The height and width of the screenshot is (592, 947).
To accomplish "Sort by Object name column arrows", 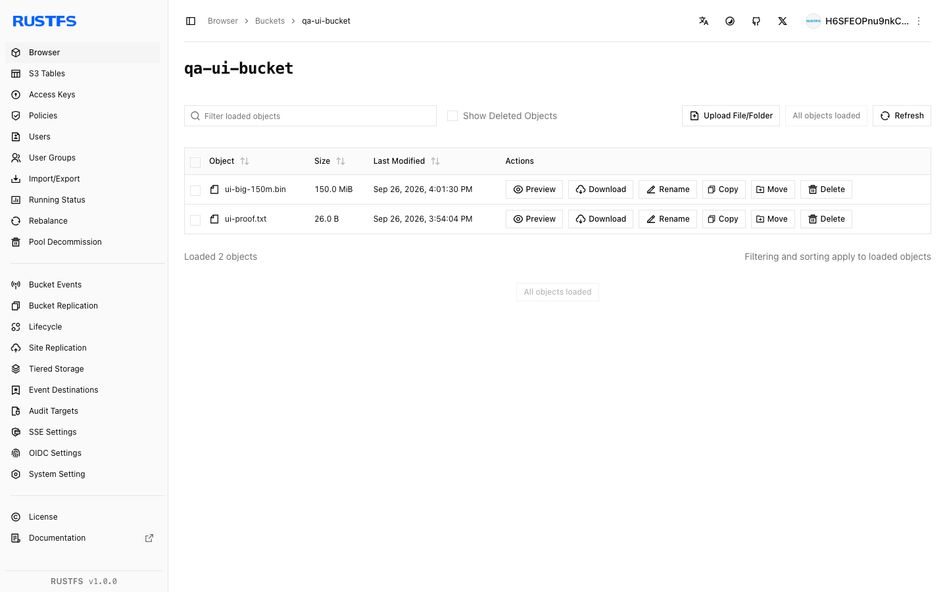I will click(x=245, y=161).
